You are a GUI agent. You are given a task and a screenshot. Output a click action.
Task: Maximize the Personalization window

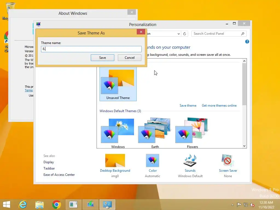(234, 24)
